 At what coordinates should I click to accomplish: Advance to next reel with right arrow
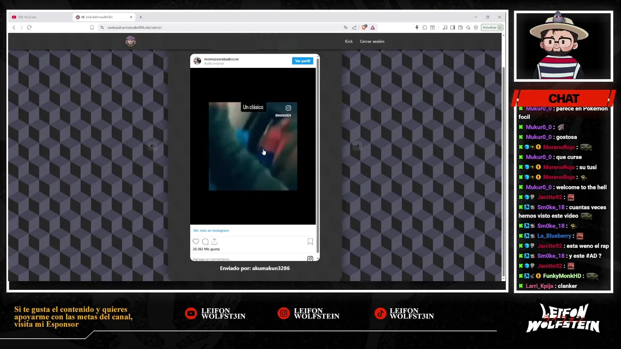[357, 146]
